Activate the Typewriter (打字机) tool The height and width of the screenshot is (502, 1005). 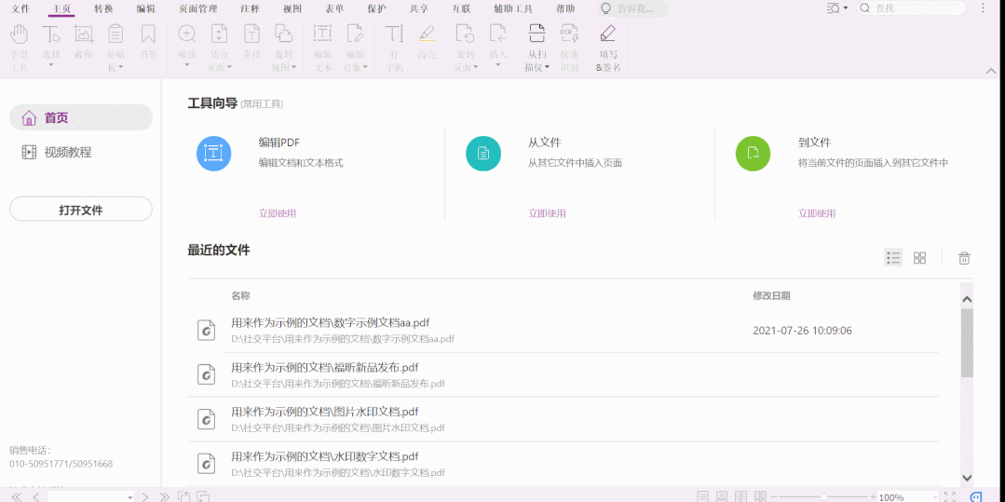click(x=394, y=47)
